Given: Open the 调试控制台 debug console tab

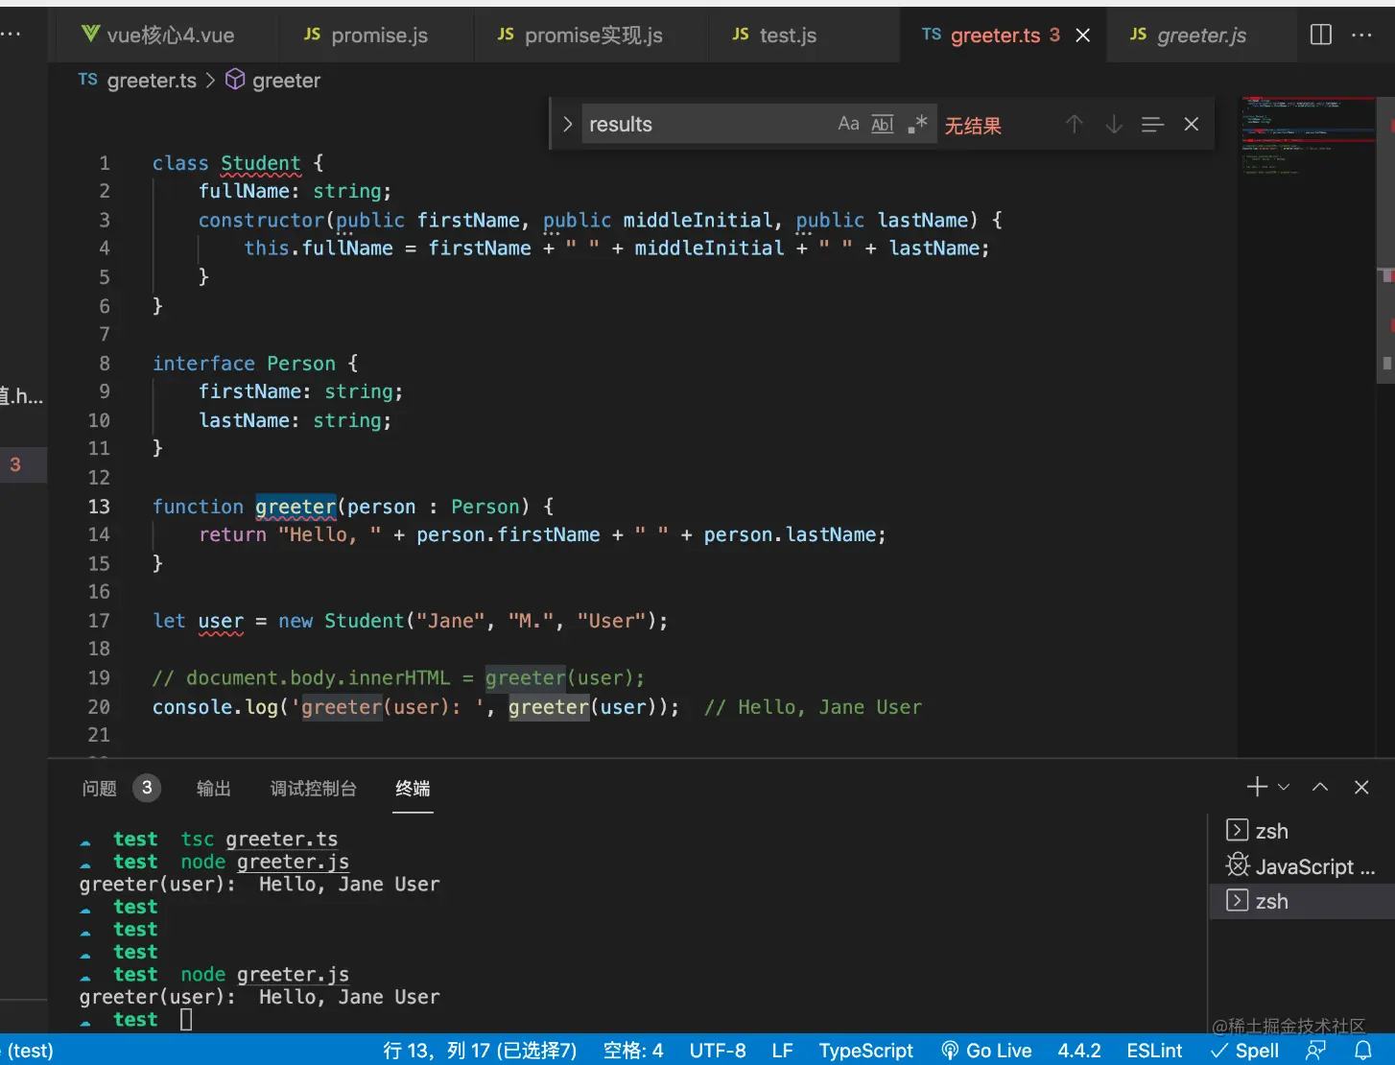Looking at the screenshot, I should click(x=314, y=789).
